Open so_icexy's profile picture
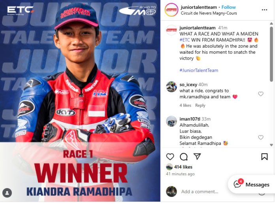This screenshot has height=204, width=275. point(171,87)
